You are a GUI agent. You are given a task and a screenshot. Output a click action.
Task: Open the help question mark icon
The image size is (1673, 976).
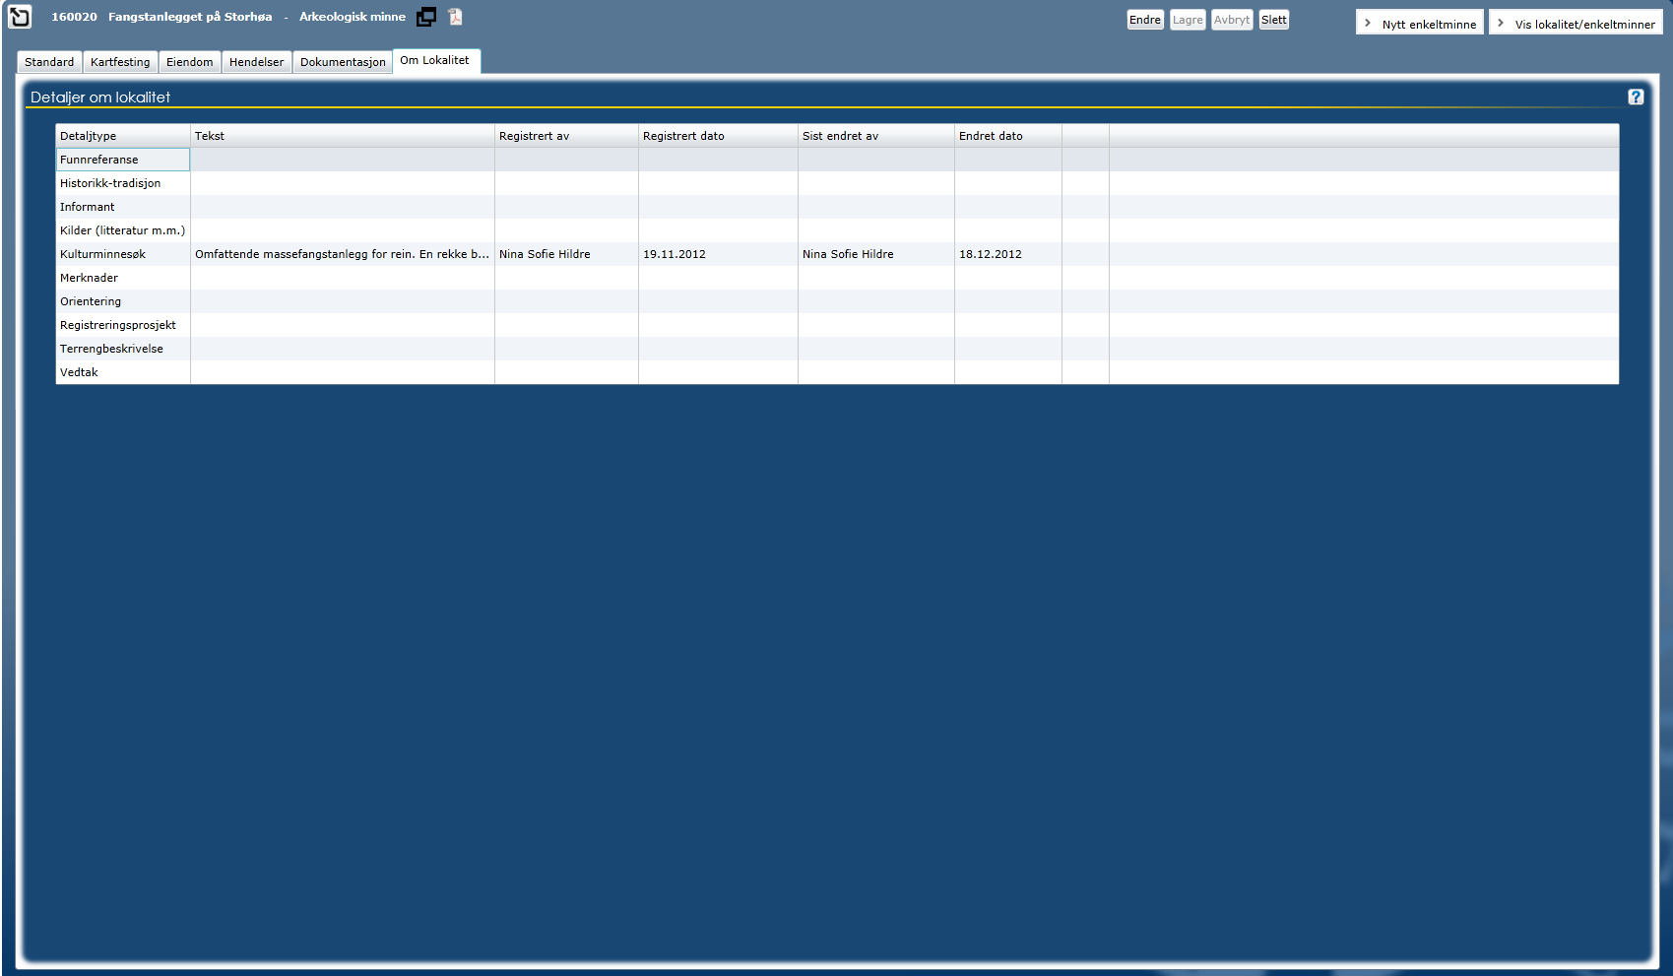1636,97
